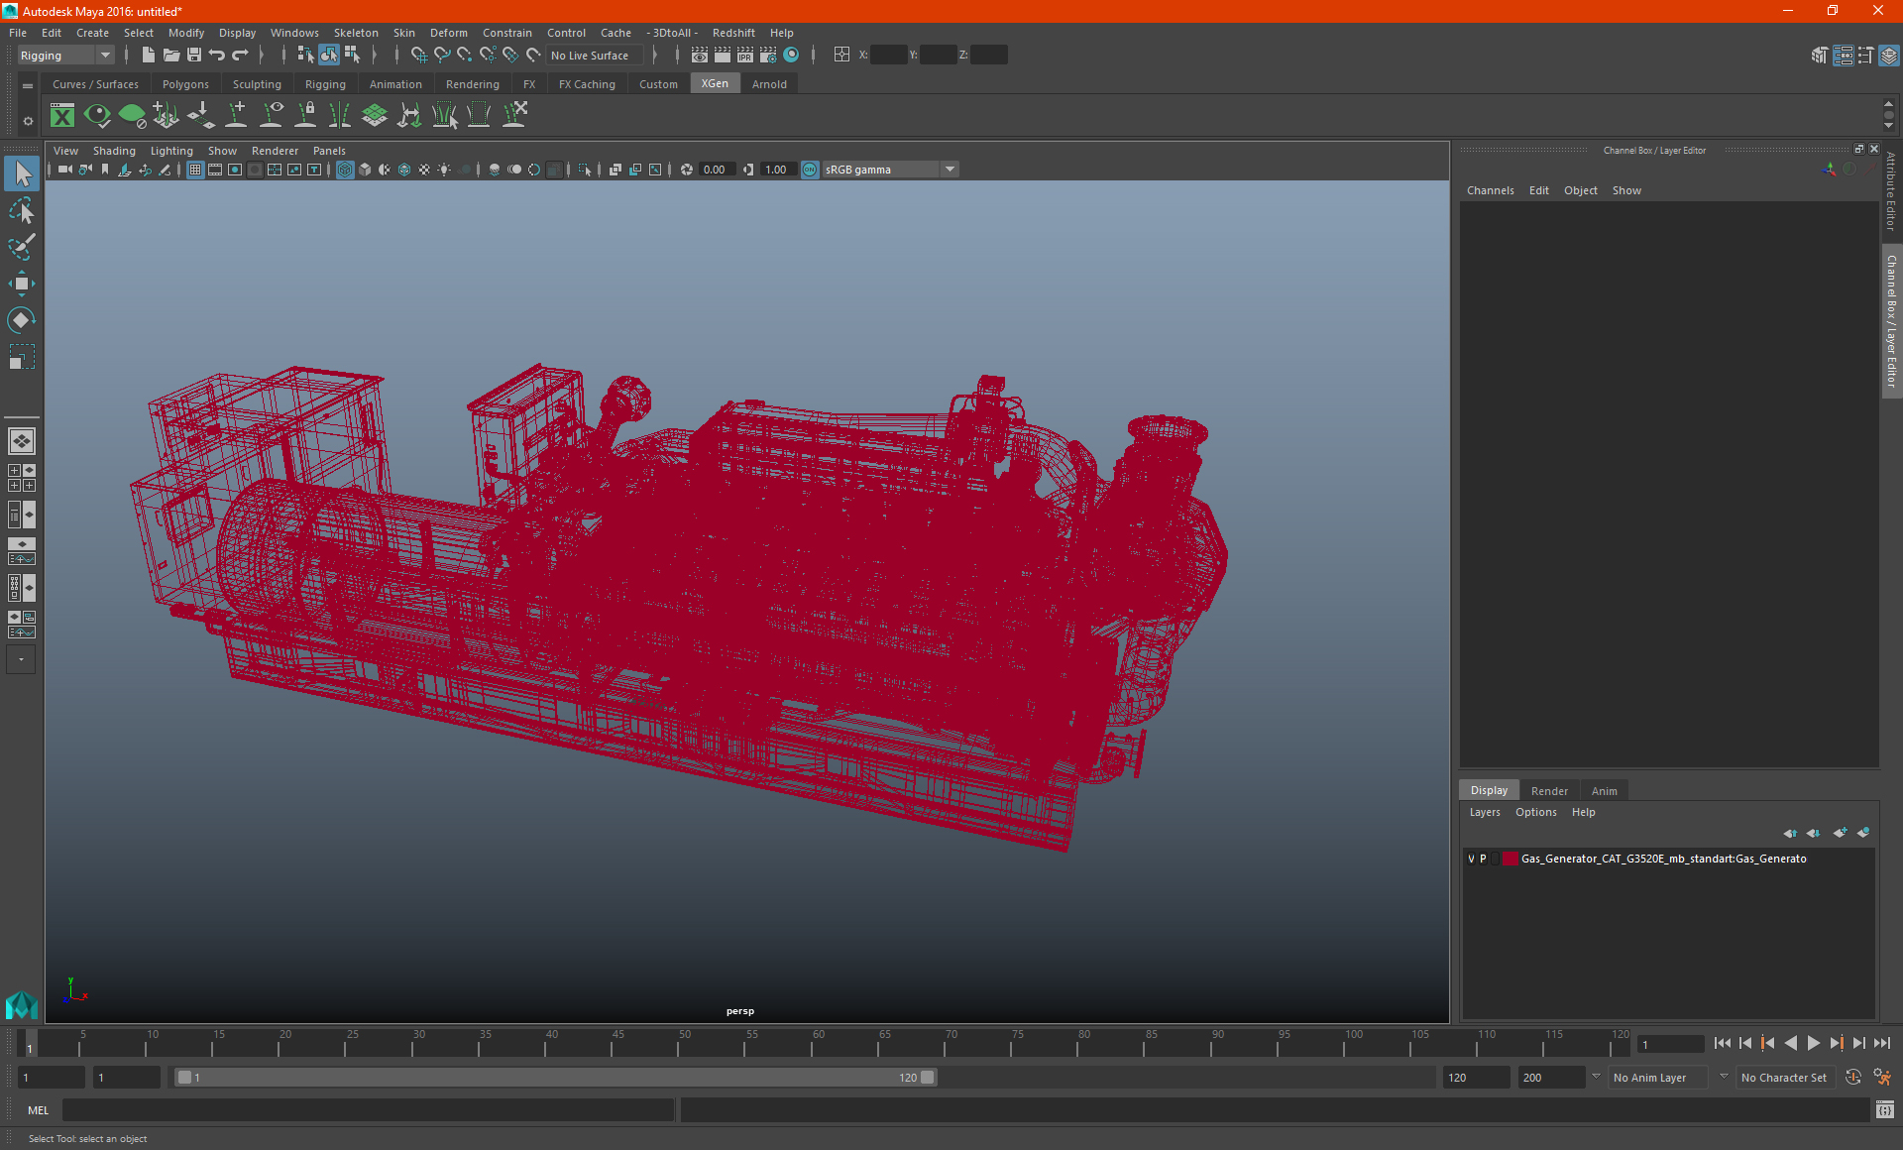The height and width of the screenshot is (1150, 1903).
Task: Switch to the Arnold shelf tab
Action: tap(769, 84)
